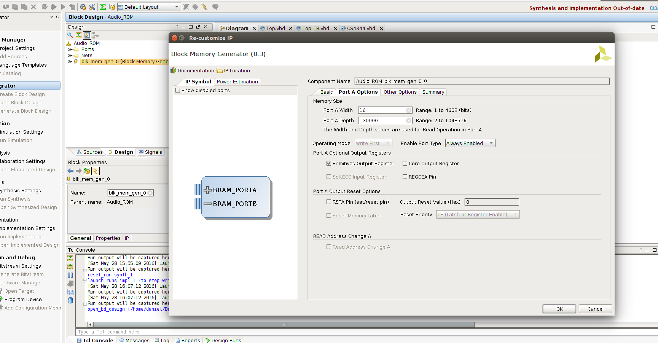The width and height of the screenshot is (658, 343).
Task: Enable RSTA Pin (set/reset pin) checkbox
Action: tap(329, 202)
